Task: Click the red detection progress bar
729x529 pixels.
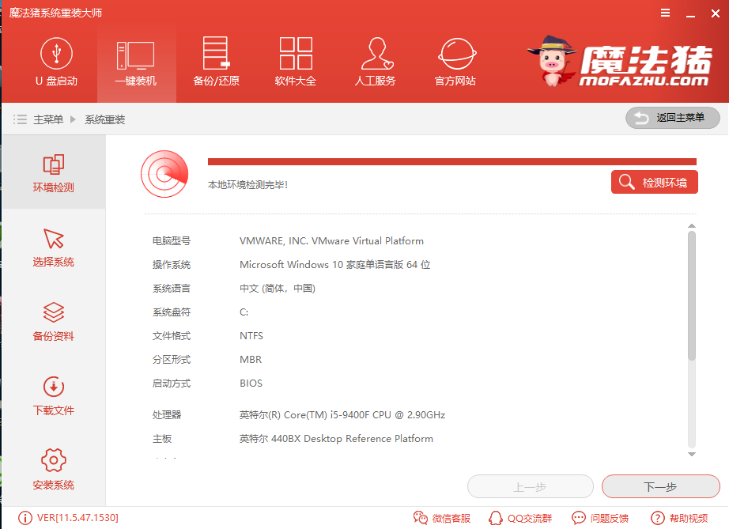Action: click(x=451, y=158)
